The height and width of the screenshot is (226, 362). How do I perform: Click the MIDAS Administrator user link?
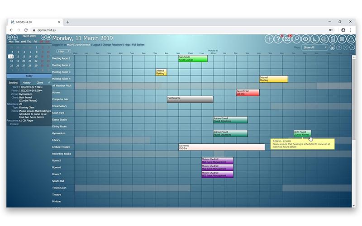(x=78, y=45)
